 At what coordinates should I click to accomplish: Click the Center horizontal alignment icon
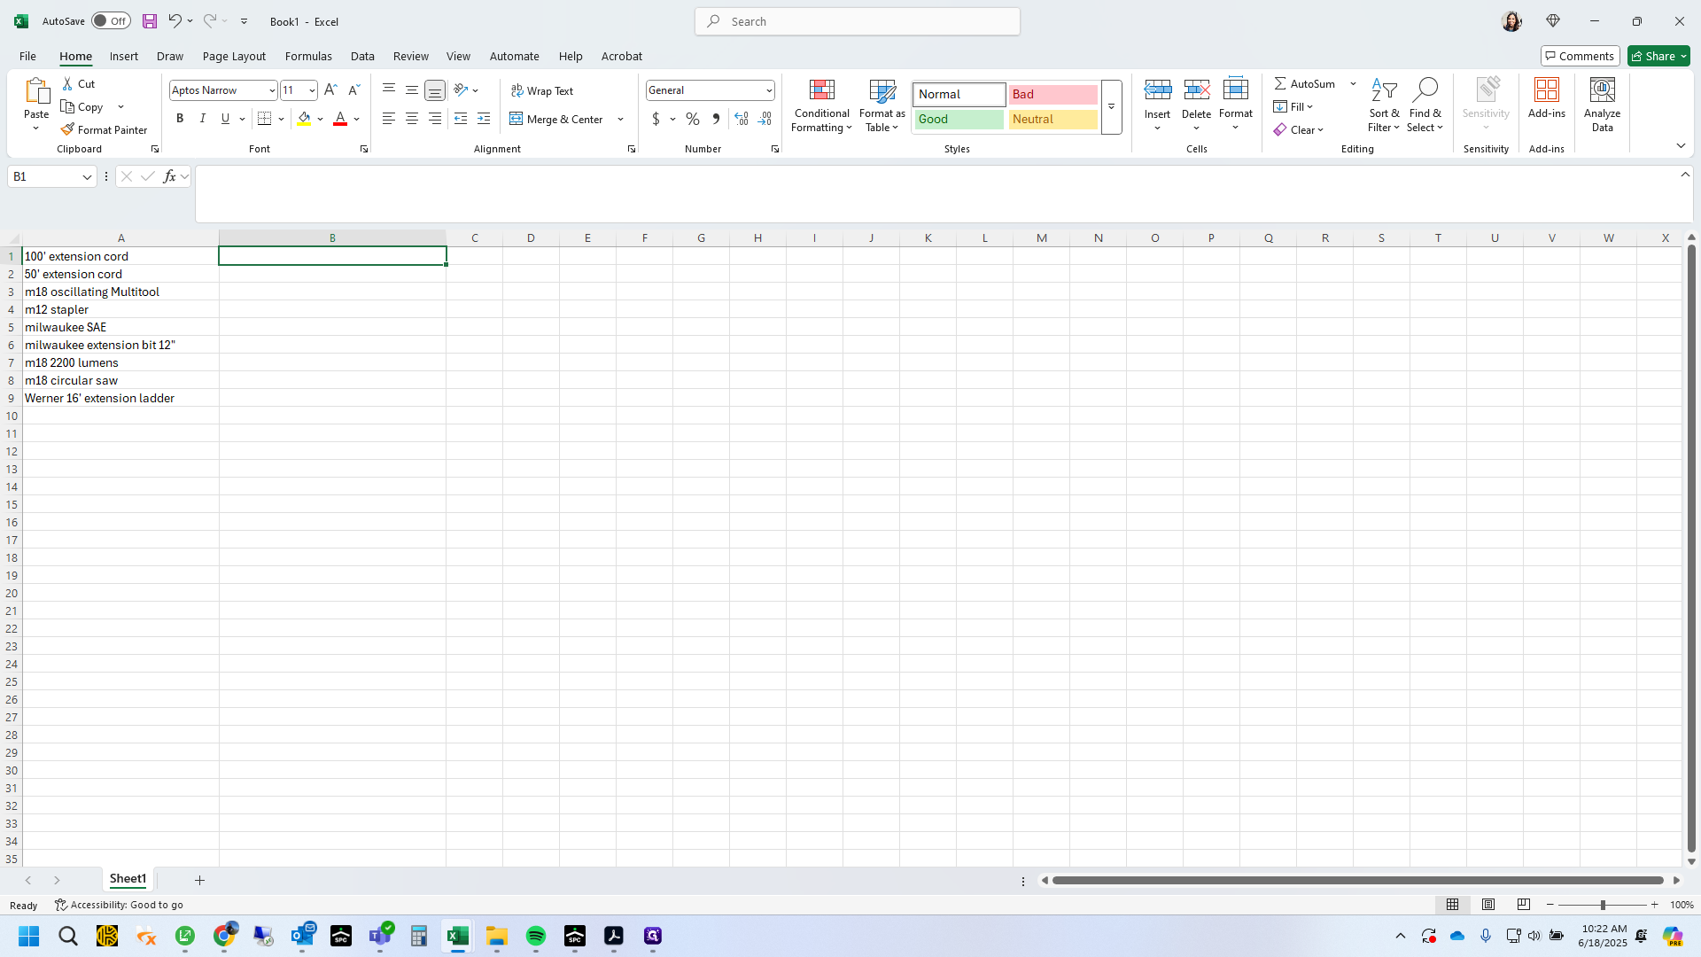click(412, 119)
